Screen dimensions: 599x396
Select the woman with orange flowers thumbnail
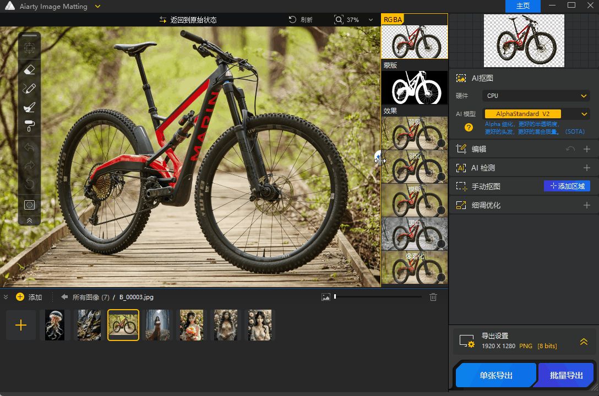pos(192,325)
